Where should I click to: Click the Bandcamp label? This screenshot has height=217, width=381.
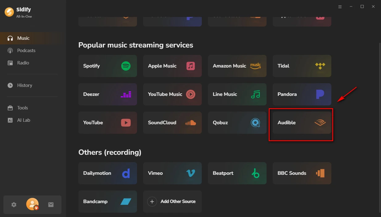coord(95,202)
